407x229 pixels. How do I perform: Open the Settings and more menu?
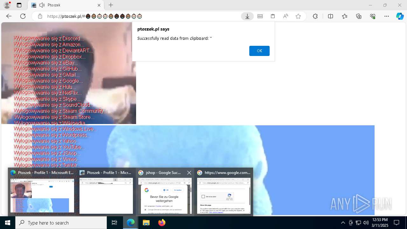(387, 16)
